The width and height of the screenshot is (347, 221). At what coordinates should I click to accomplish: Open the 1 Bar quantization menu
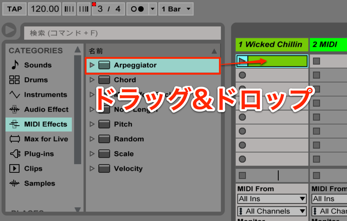point(176,9)
